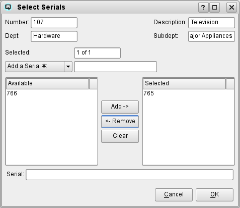Sort by the Selected column header
The image size is (240, 208).
[184, 83]
